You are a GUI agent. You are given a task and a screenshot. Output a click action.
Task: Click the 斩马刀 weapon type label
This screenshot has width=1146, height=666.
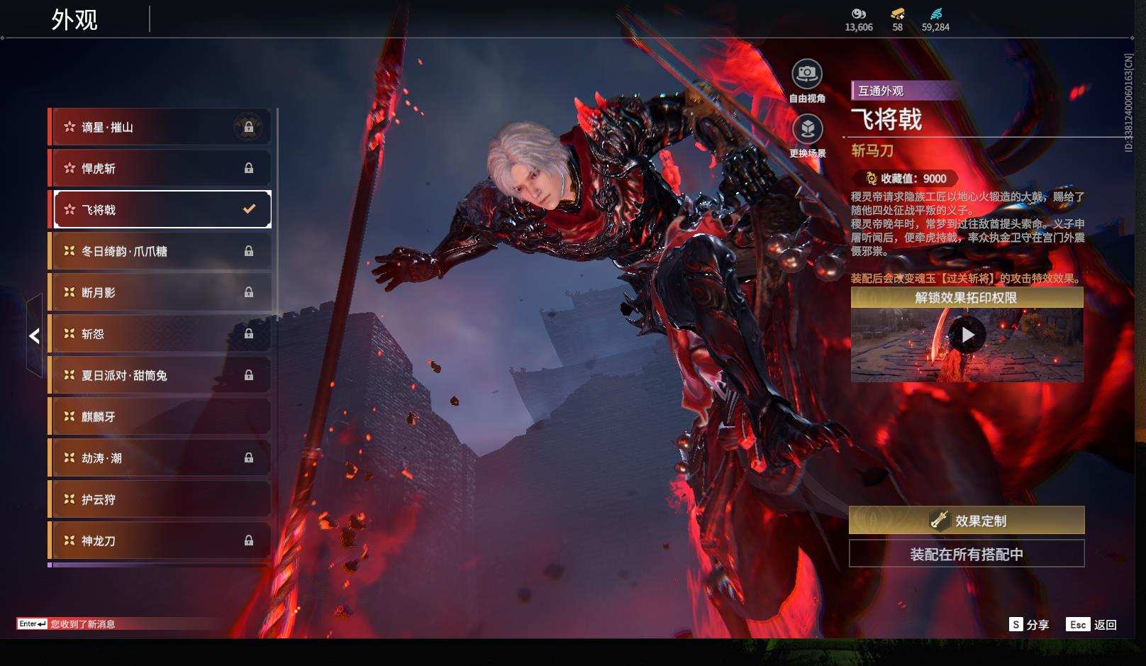[x=872, y=150]
